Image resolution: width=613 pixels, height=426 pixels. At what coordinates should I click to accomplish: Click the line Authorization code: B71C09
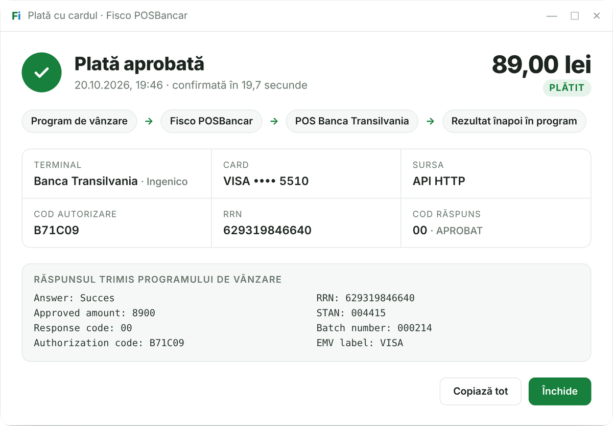[109, 343]
